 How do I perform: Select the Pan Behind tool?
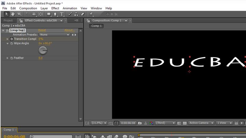pos(41,14)
